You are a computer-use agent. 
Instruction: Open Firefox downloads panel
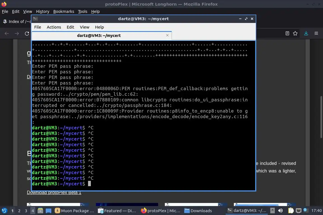pos(306,33)
